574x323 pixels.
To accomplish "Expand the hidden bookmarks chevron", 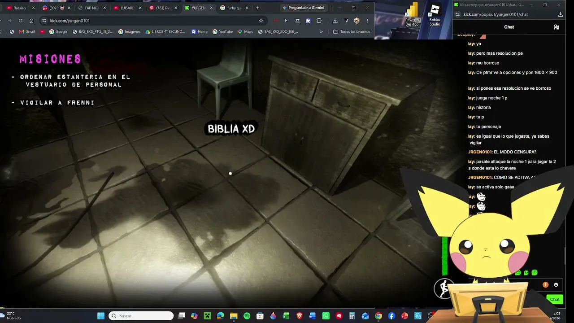I will click(321, 32).
